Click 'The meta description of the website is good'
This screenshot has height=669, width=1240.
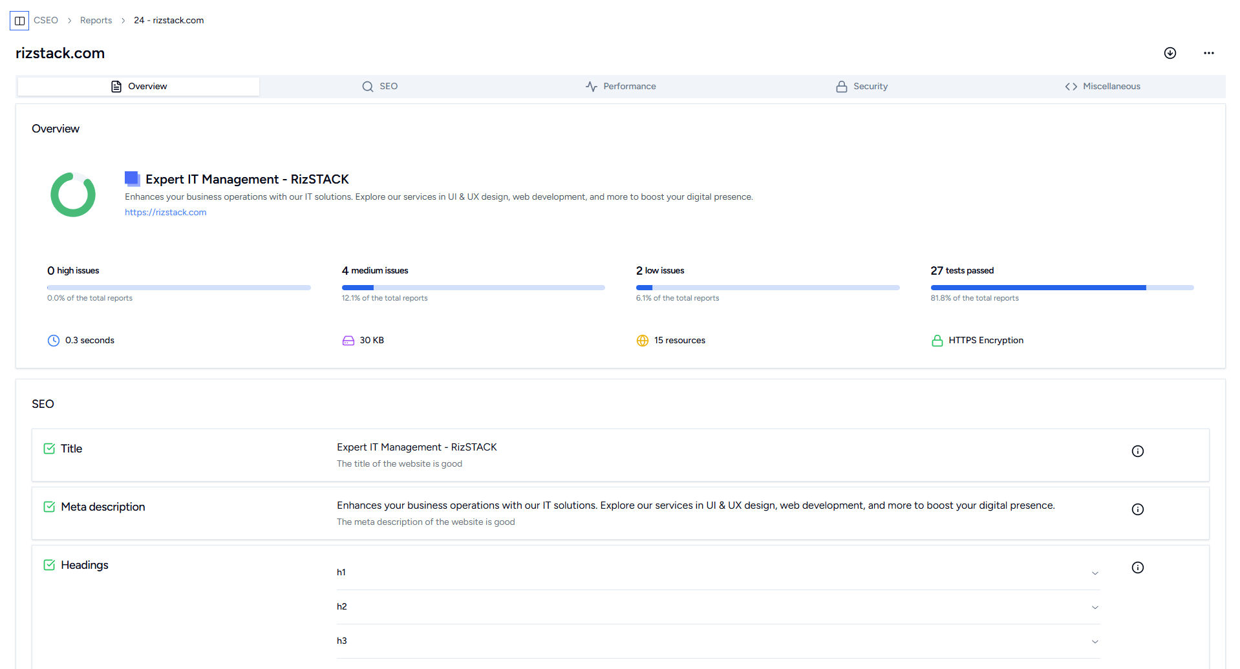point(426,522)
